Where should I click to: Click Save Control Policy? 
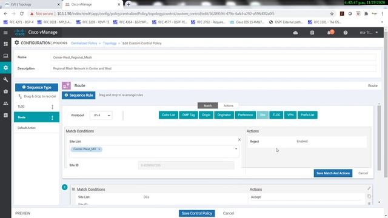[196, 213]
